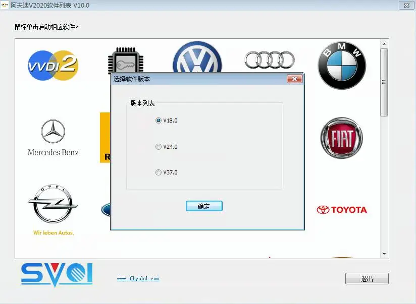
Task: Click the blue Ford oval logo
Action: coord(106,210)
